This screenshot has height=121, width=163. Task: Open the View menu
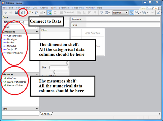coord(18,8)
